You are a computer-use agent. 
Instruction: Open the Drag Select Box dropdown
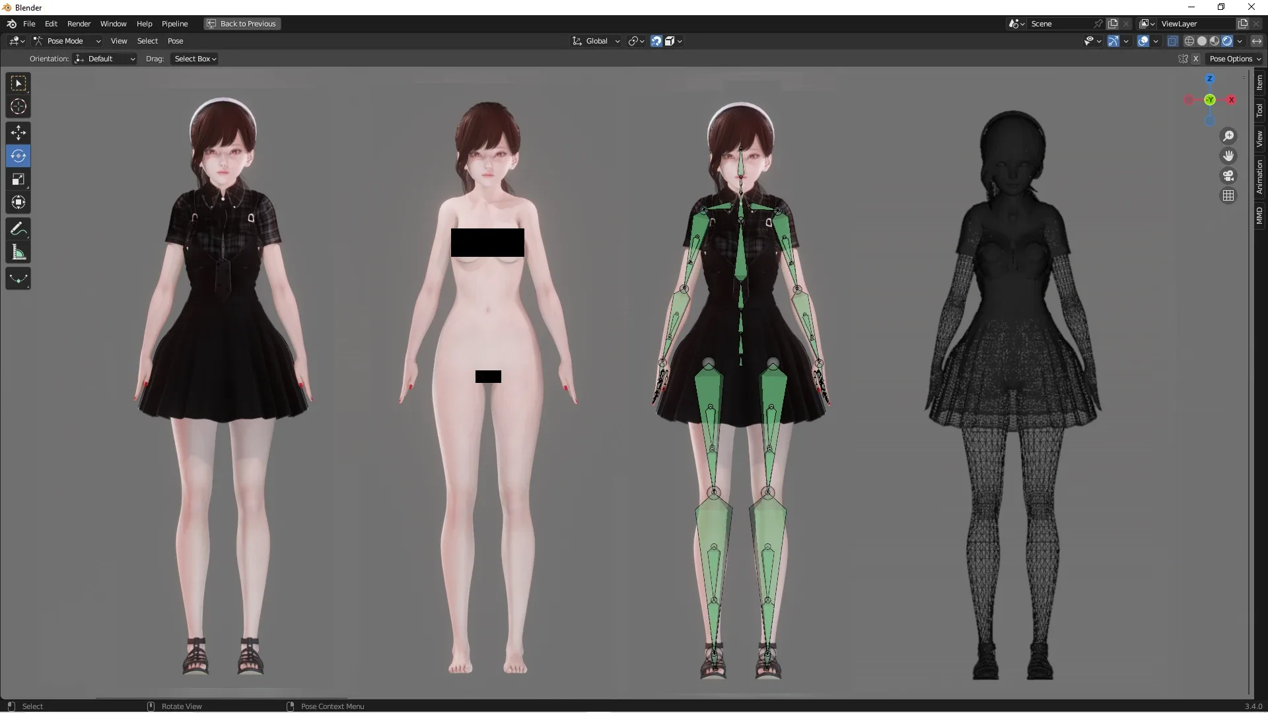(x=195, y=59)
